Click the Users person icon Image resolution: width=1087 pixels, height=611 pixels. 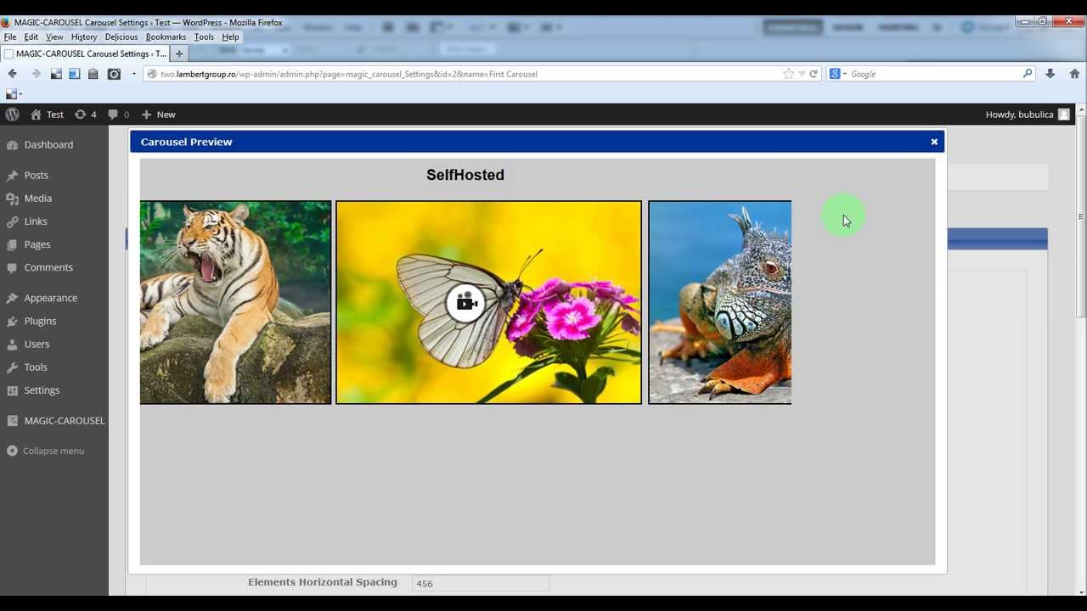(12, 344)
